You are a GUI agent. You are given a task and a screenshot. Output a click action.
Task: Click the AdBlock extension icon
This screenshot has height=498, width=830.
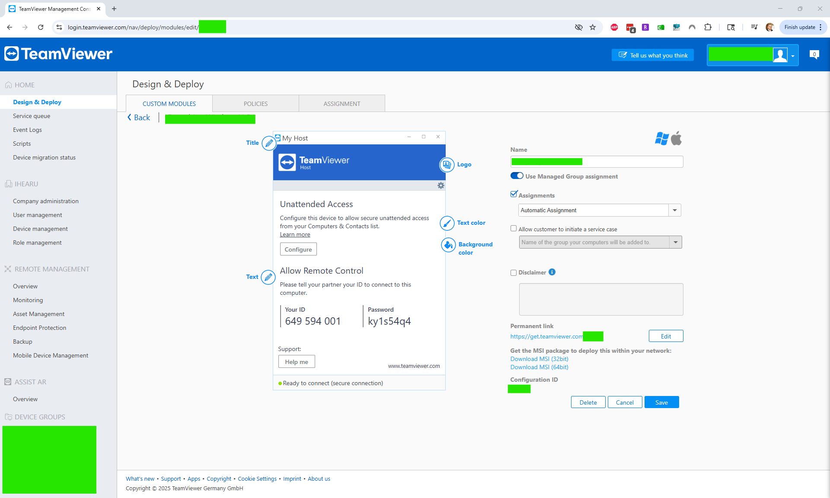pos(614,27)
